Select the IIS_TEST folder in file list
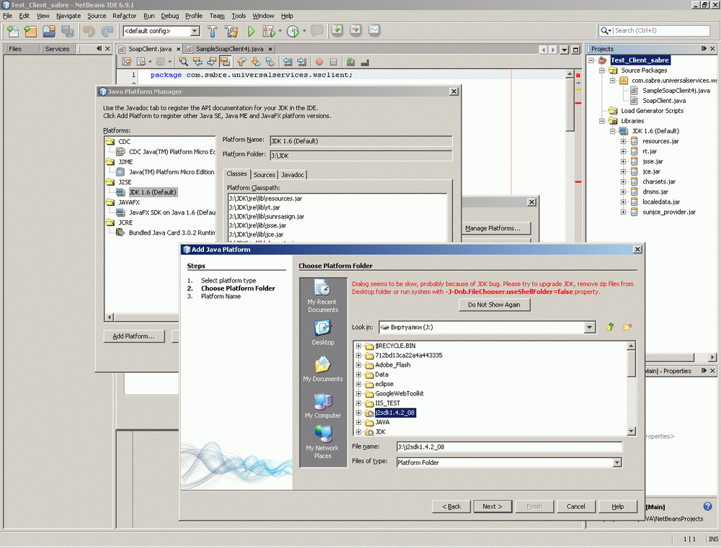Screen dimensions: 721x548 coord(388,403)
